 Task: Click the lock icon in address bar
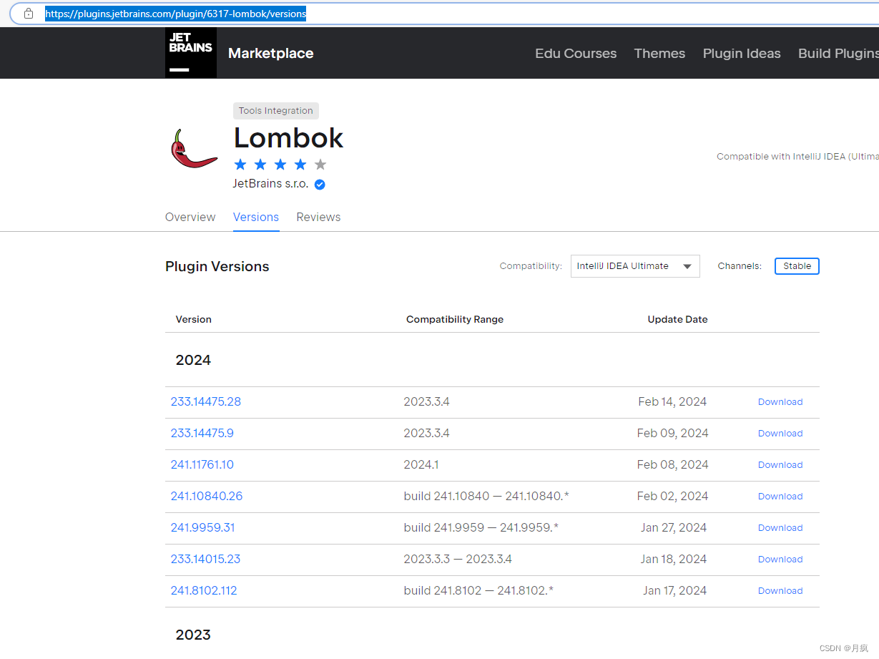pyautogui.click(x=29, y=14)
